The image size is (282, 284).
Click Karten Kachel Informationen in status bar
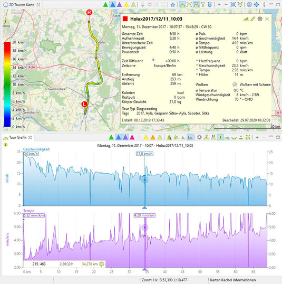(x=233, y=280)
